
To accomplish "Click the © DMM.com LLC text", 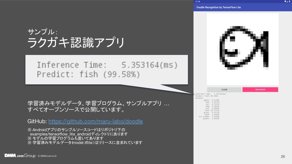I will [x=47, y=156].
